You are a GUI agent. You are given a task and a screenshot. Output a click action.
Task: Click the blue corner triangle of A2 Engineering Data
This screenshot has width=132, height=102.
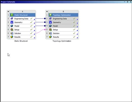click(x=35, y=19)
